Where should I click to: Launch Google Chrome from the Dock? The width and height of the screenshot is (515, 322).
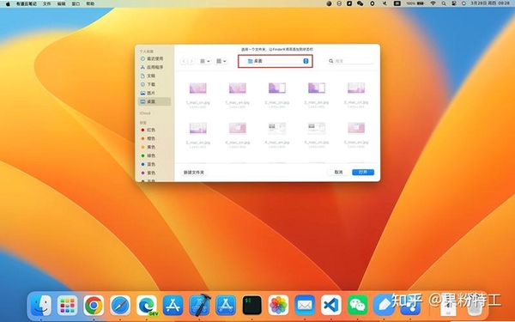click(x=94, y=306)
